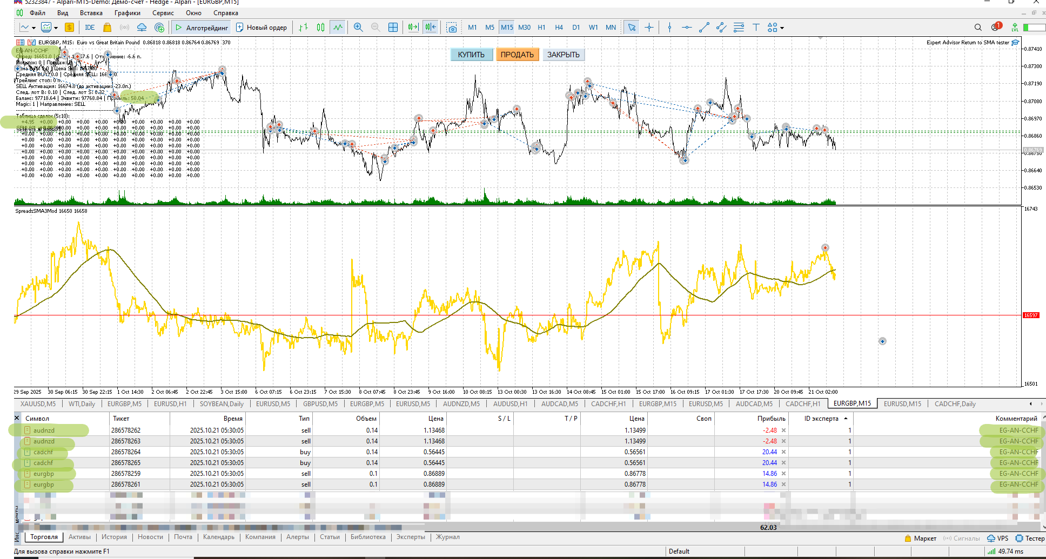Open MetaEditor with the IDE icon
This screenshot has height=559, width=1046.
tap(90, 28)
